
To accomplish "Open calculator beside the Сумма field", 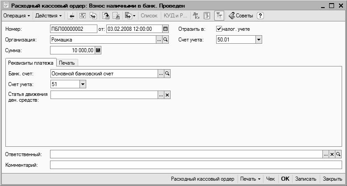I will click(98, 50).
